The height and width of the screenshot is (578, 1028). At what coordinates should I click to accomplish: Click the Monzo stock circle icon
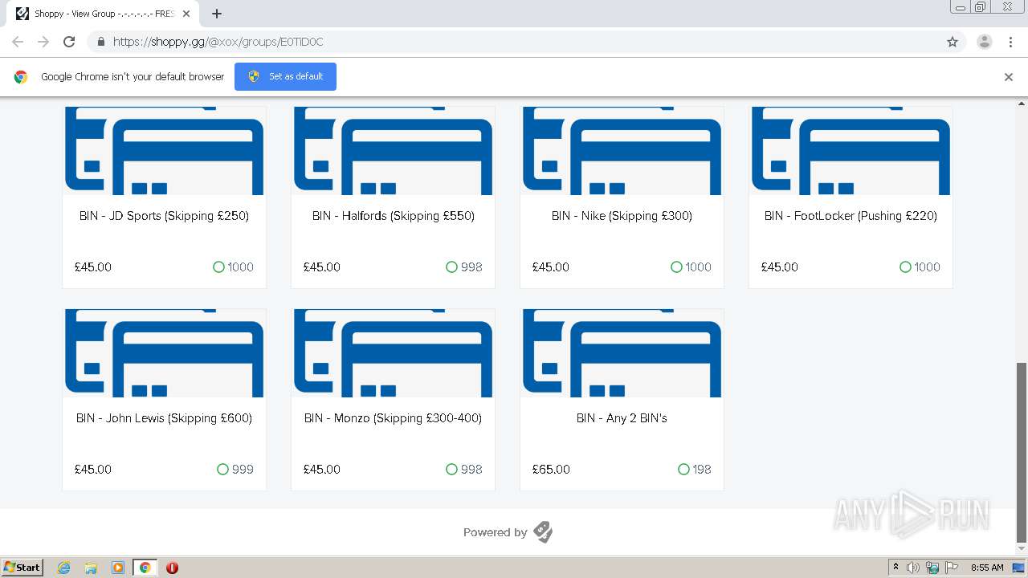coord(451,470)
